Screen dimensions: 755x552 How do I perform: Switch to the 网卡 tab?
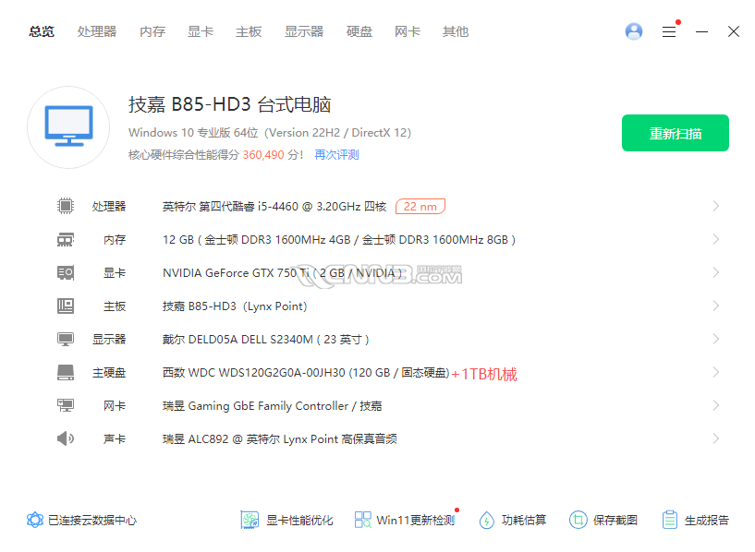[x=408, y=31]
